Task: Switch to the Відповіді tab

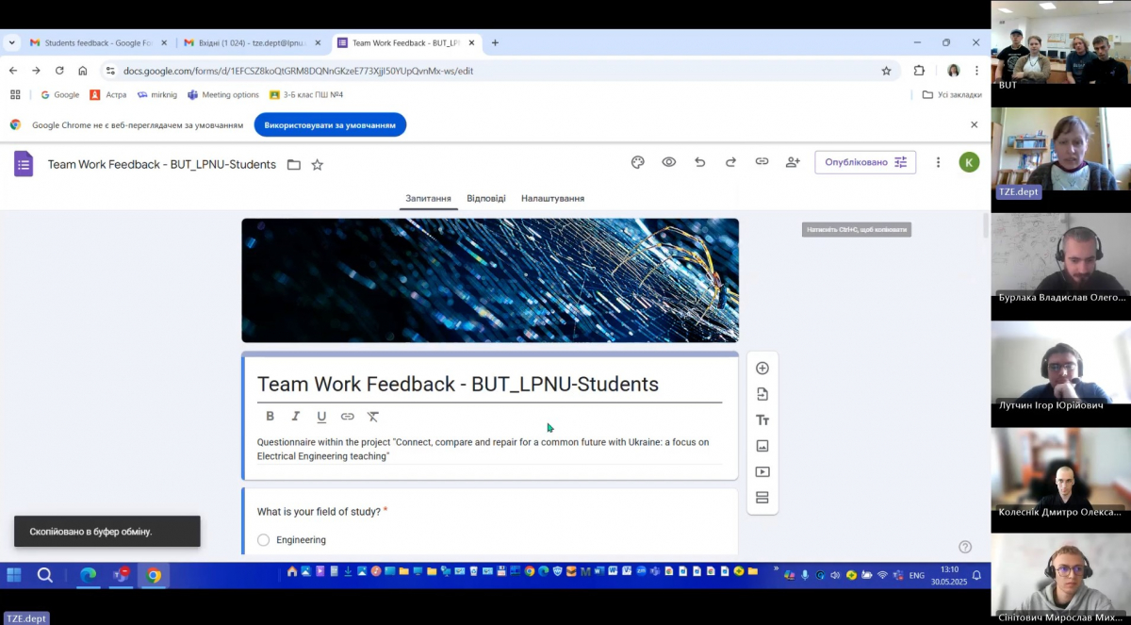Action: coord(485,199)
